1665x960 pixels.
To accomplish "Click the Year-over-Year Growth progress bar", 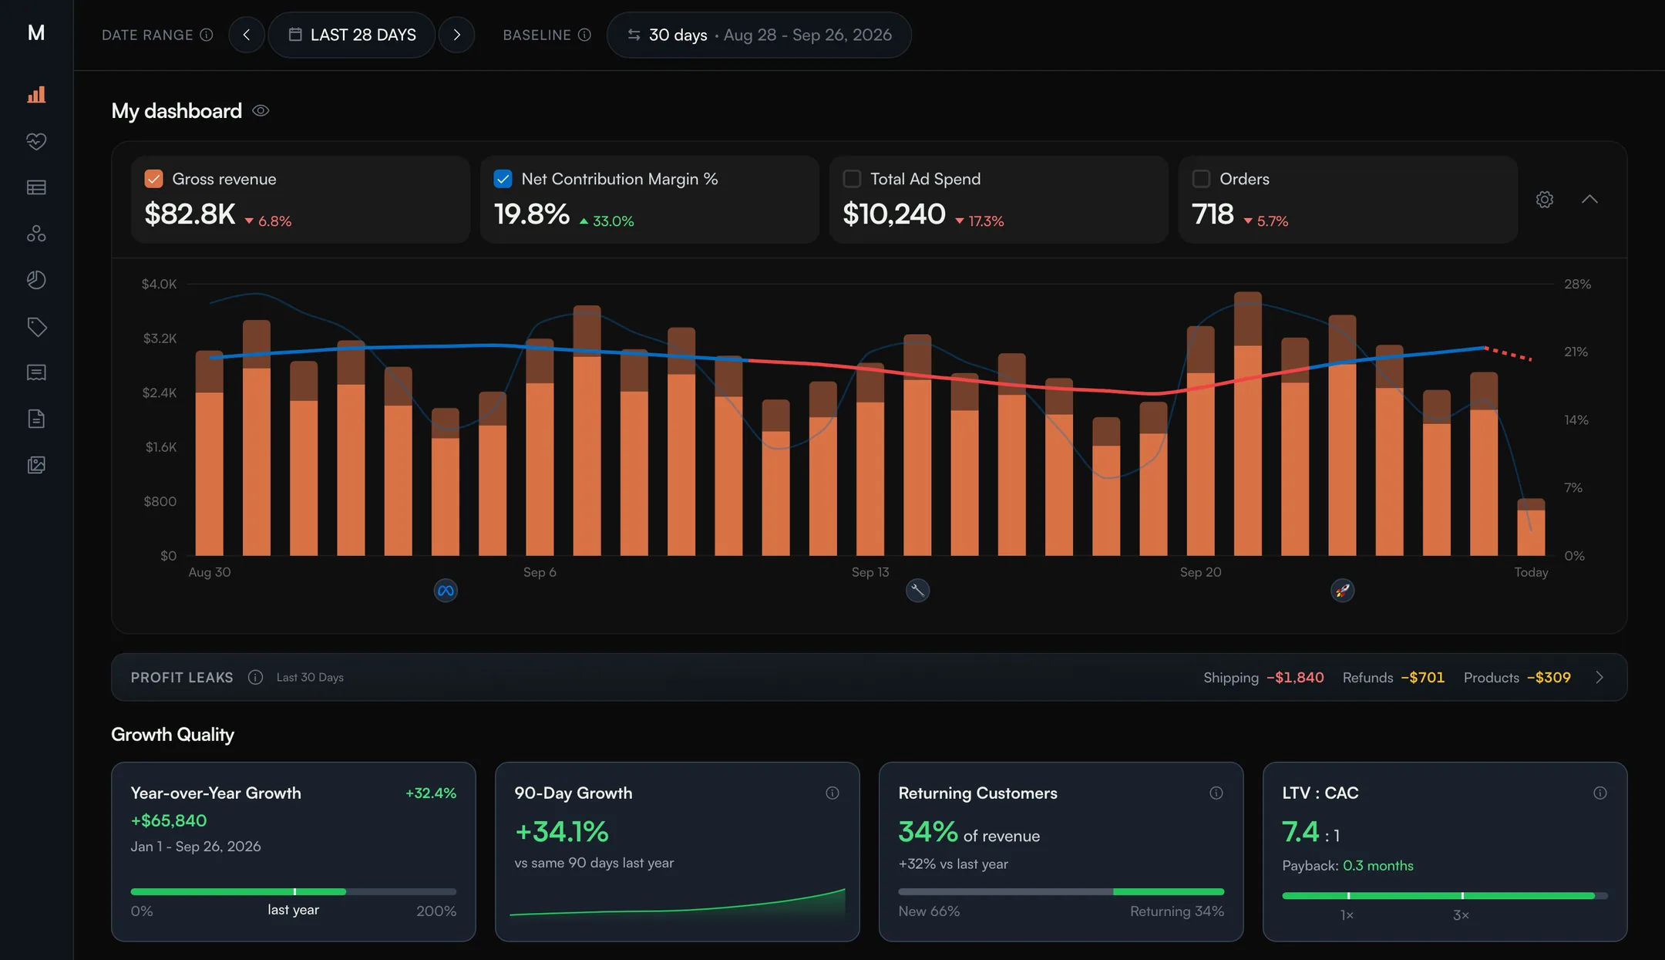I will point(294,891).
